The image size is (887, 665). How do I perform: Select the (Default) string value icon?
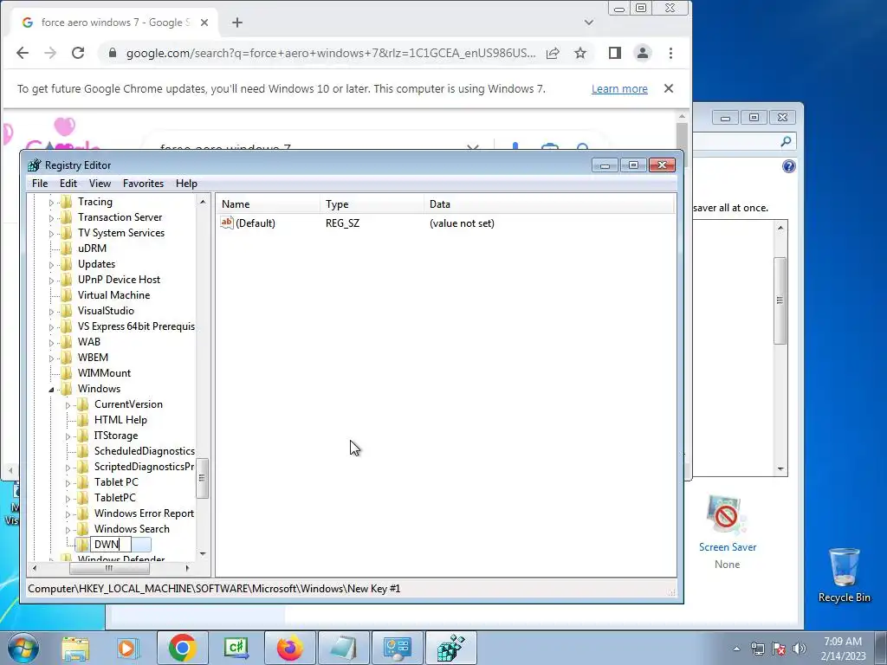point(227,223)
